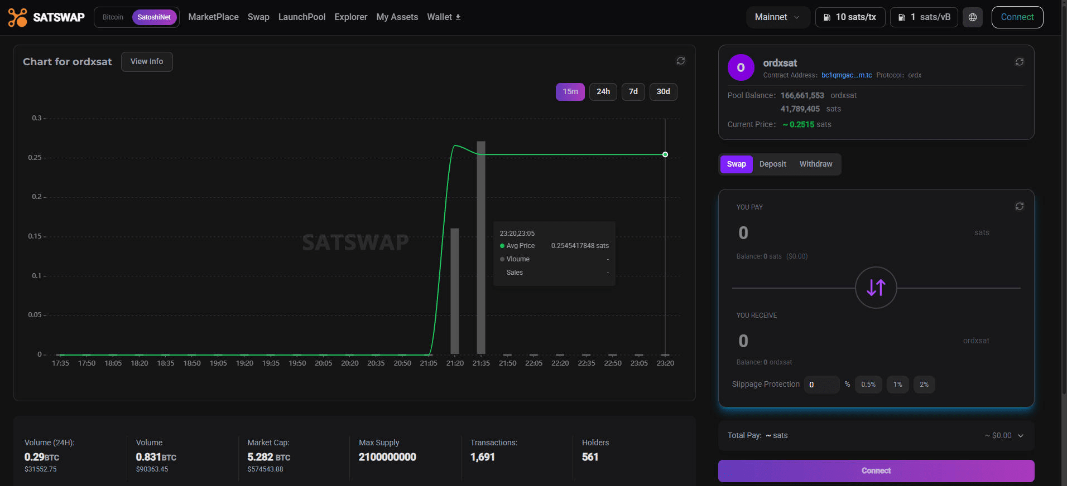1067x486 pixels.
Task: Refresh the You Pay swap panel
Action: (x=1019, y=206)
